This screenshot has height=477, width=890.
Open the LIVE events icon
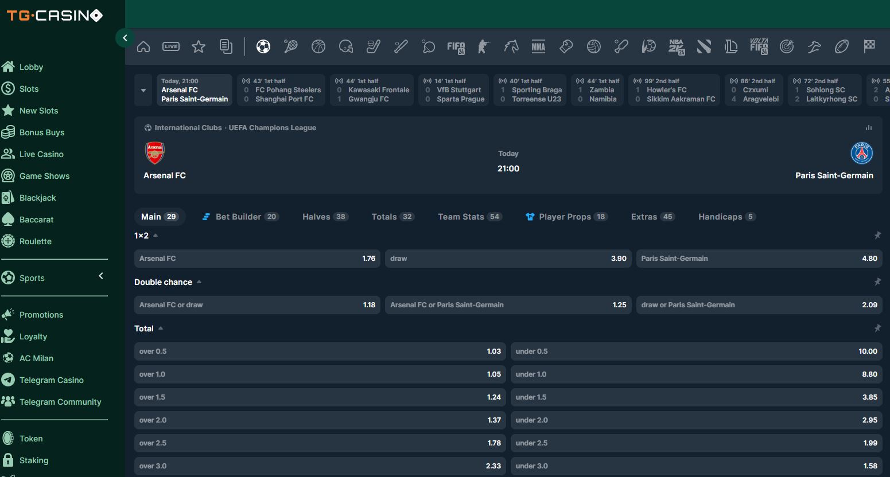(x=171, y=46)
